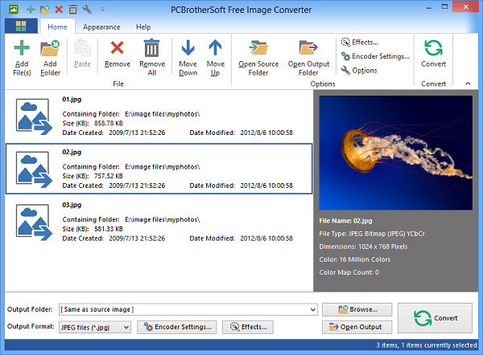483x355 pixels.
Task: Collapse the ribbon with the chevron arrow
Action: 469,83
